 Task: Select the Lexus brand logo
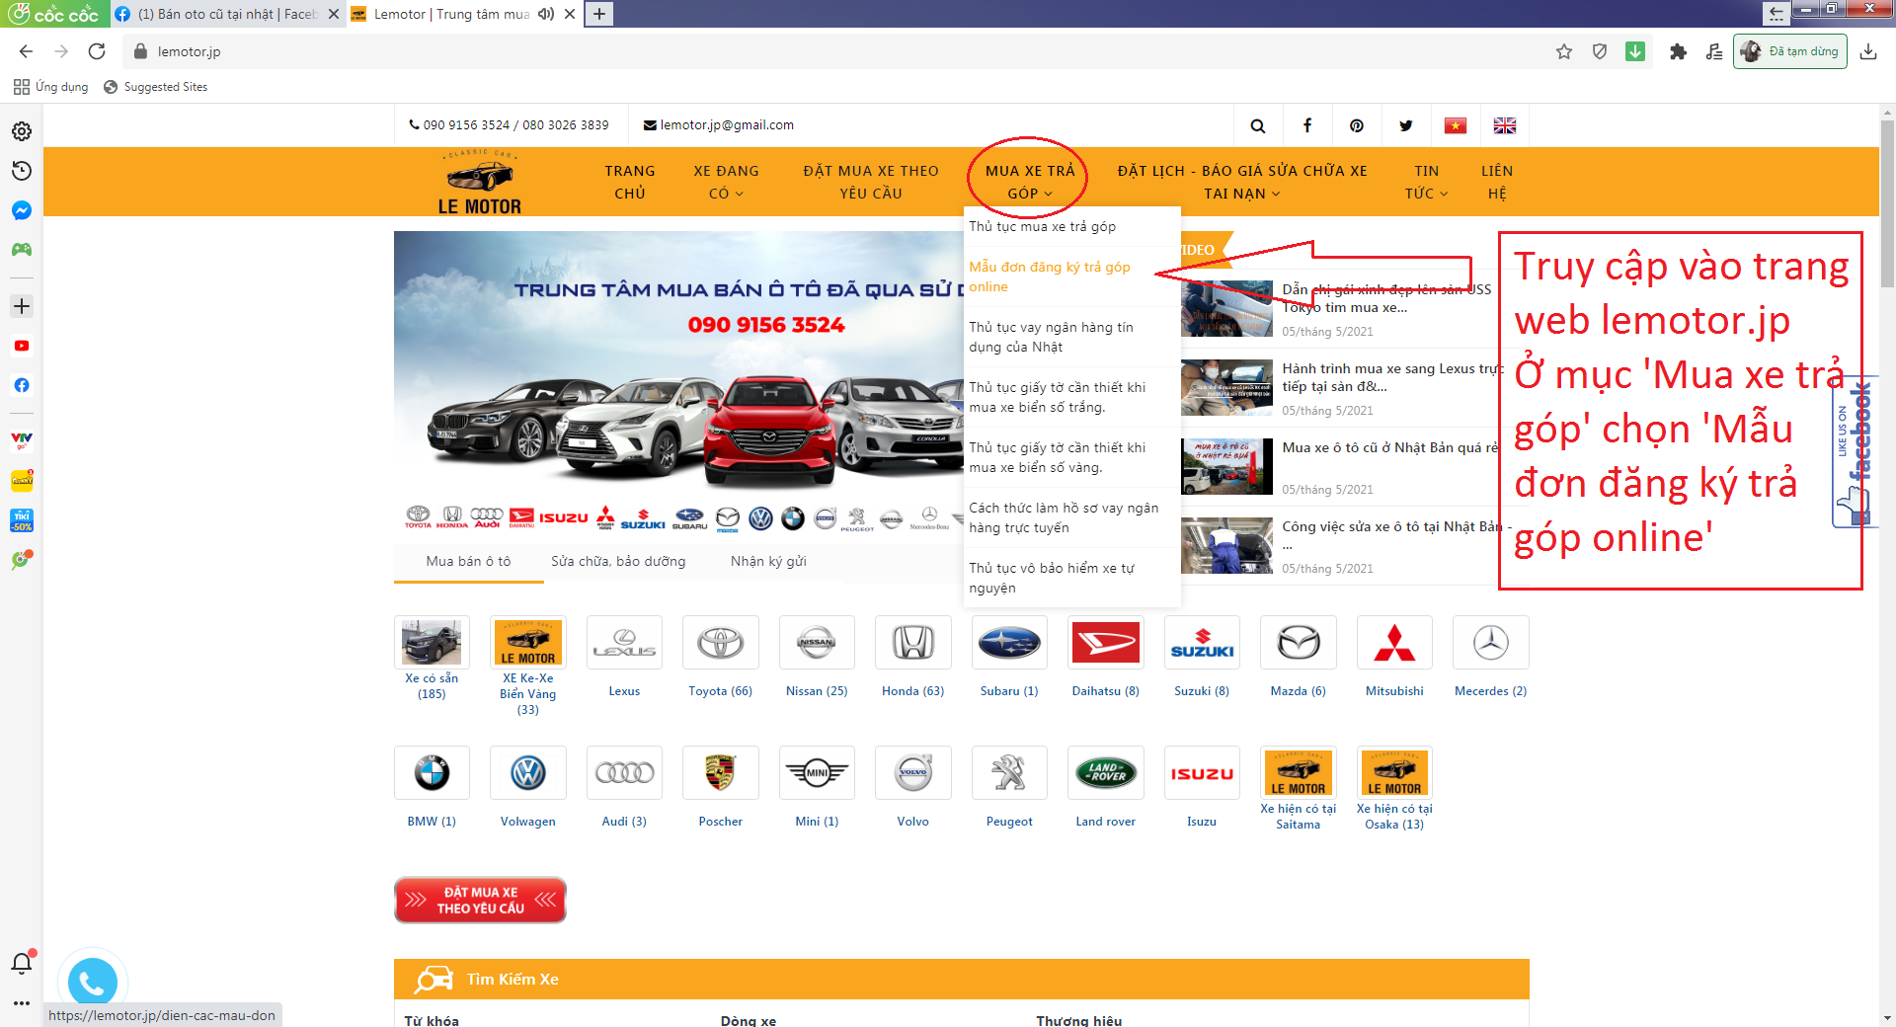point(624,643)
